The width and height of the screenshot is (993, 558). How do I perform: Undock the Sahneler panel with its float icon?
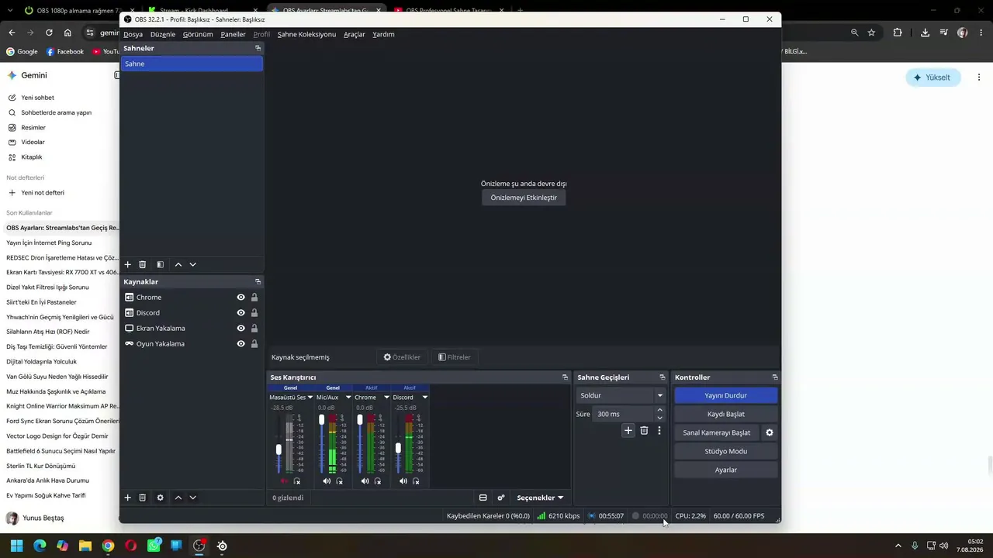[258, 48]
